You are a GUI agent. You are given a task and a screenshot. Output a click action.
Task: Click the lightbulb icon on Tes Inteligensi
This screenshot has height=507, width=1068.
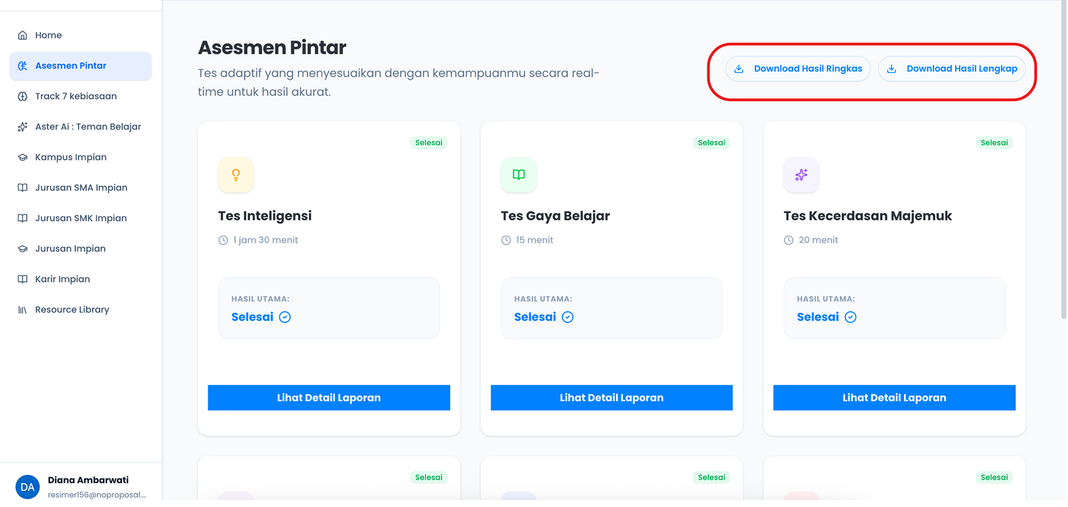[236, 175]
